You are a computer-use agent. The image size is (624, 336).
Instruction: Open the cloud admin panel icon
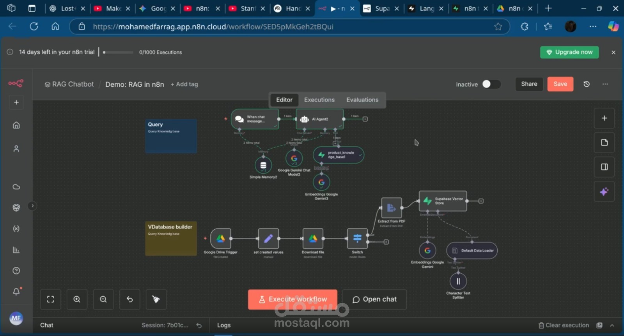16,187
